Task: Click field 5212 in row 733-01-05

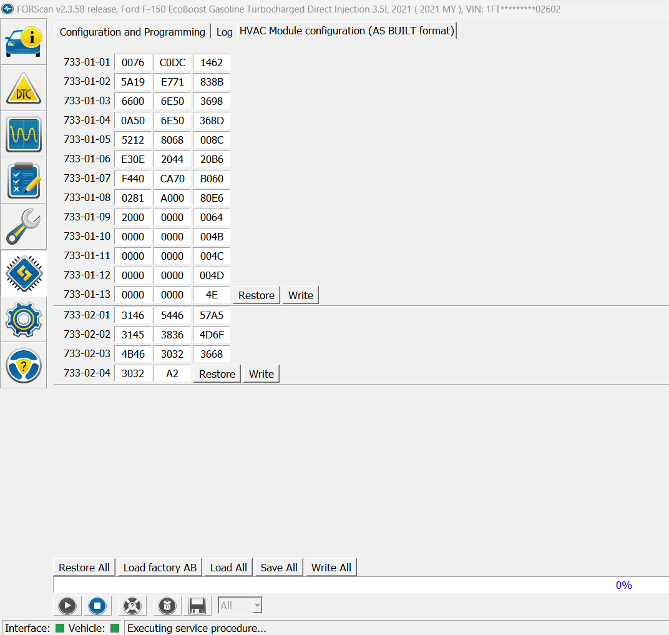Action: coord(133,139)
